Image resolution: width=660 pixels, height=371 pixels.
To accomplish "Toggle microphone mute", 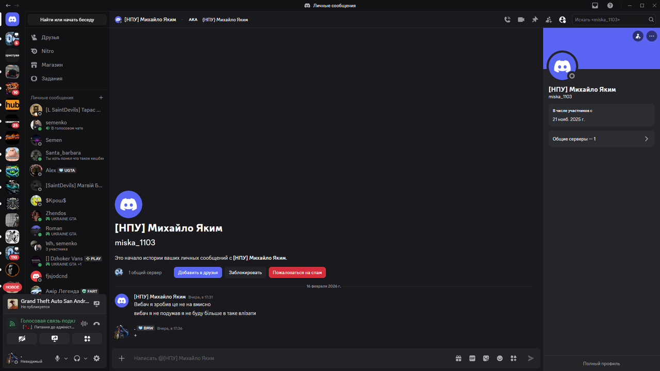I will 58,358.
